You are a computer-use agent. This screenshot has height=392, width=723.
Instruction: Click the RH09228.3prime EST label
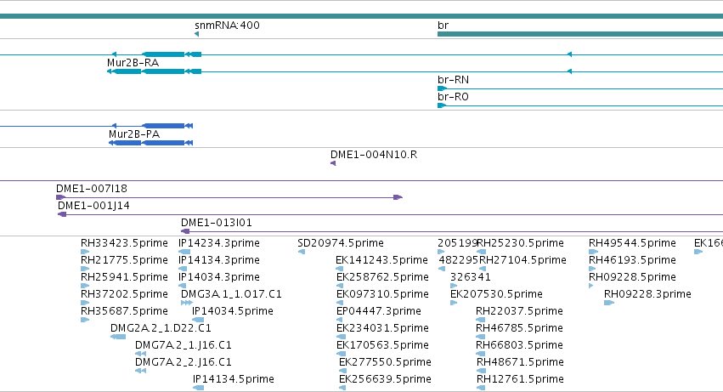647,294
